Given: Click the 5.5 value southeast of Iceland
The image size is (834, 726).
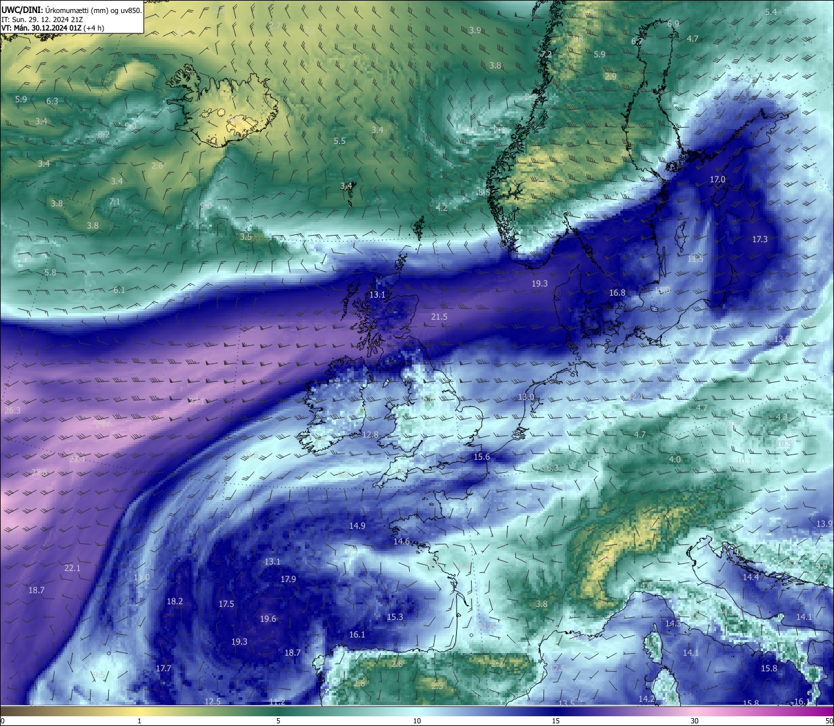Looking at the screenshot, I should pyautogui.click(x=339, y=141).
